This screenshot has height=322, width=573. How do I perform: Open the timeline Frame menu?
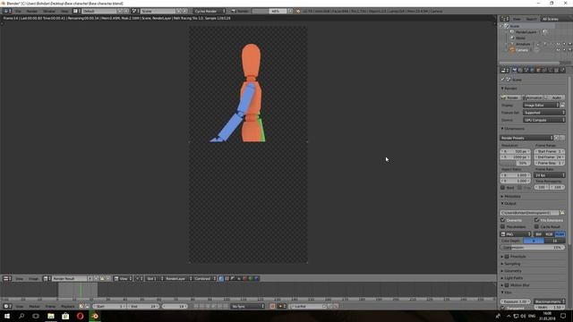point(50,306)
